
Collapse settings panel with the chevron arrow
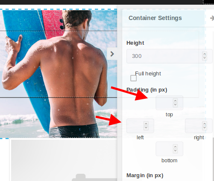(x=112, y=54)
